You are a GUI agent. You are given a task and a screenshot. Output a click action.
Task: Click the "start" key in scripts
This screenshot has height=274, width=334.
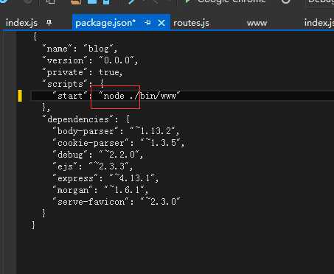click(x=70, y=96)
